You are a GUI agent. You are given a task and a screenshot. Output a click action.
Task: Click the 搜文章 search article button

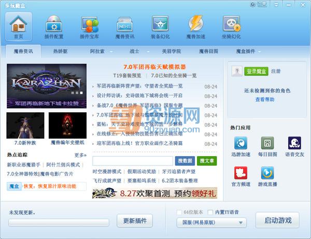coord(207,161)
